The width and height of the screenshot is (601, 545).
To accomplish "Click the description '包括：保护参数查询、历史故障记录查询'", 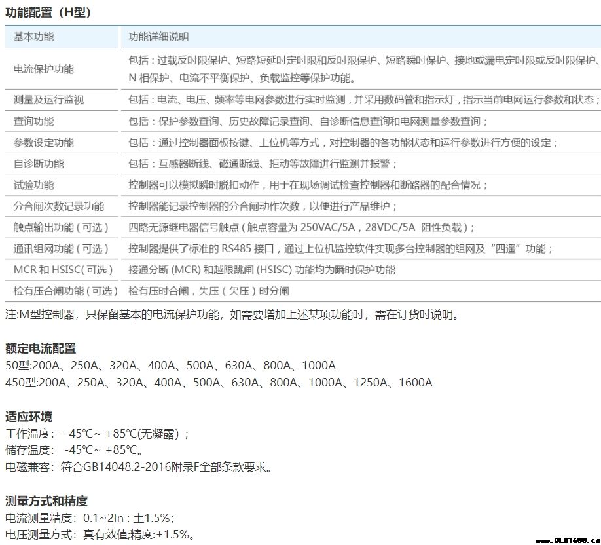I will click(x=308, y=122).
